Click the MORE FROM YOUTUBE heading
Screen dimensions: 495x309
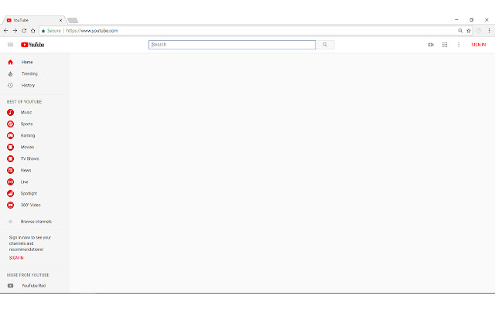28,275
